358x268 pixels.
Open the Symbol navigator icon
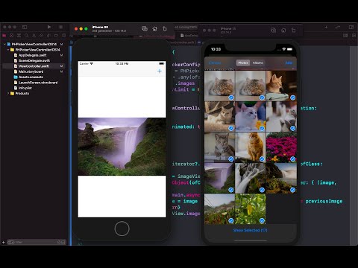pyautogui.click(x=19, y=36)
